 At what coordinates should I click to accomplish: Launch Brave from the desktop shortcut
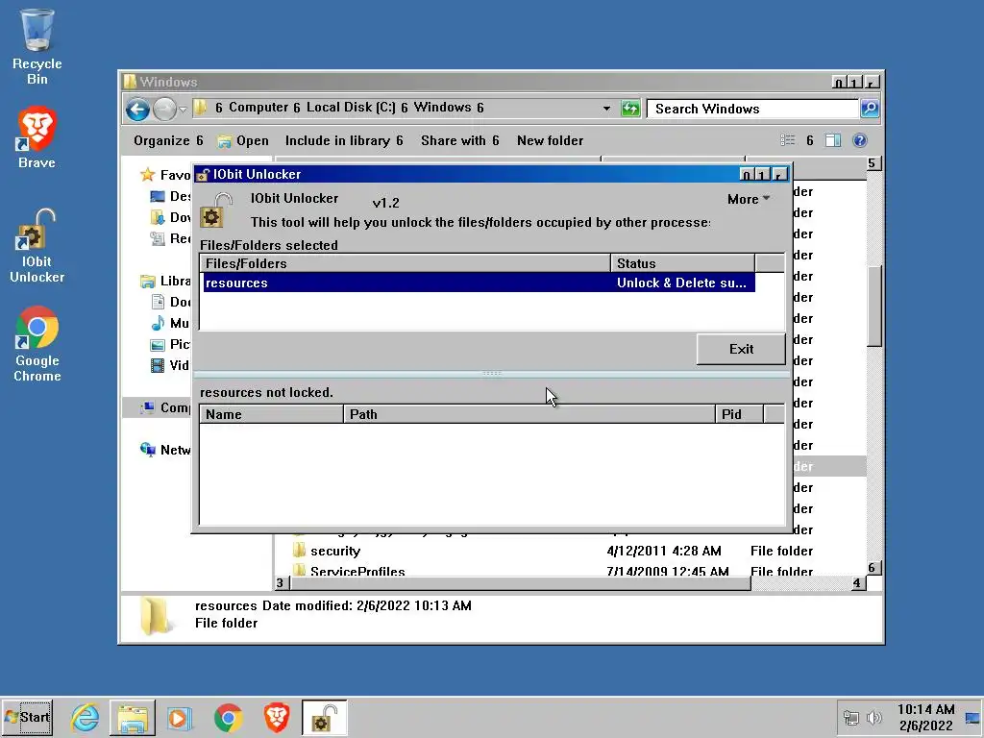click(37, 137)
